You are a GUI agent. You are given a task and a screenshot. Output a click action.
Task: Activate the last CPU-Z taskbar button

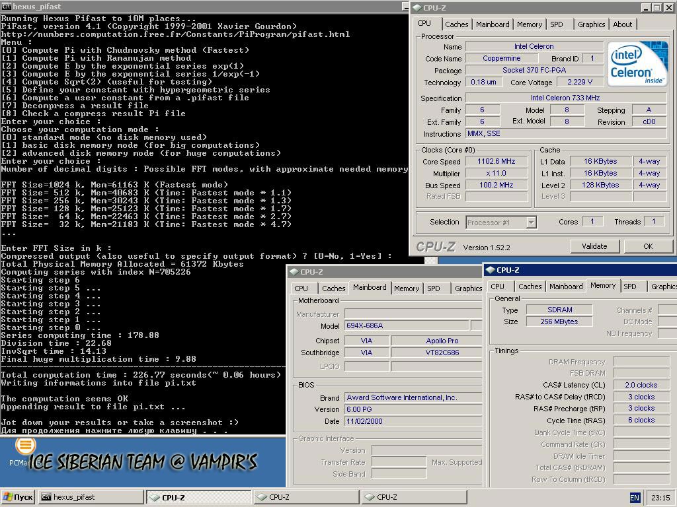414,497
